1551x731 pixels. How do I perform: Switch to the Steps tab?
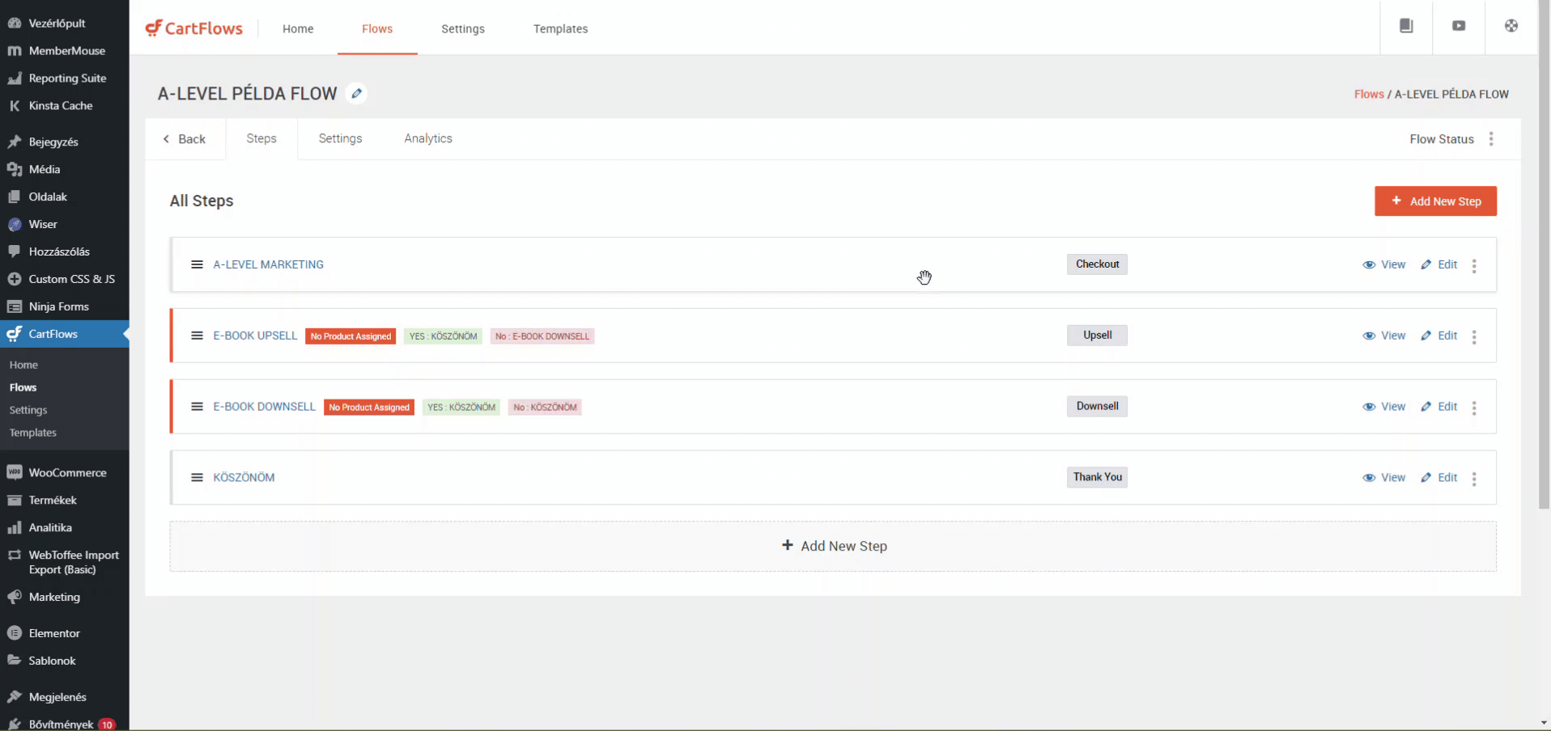(261, 138)
